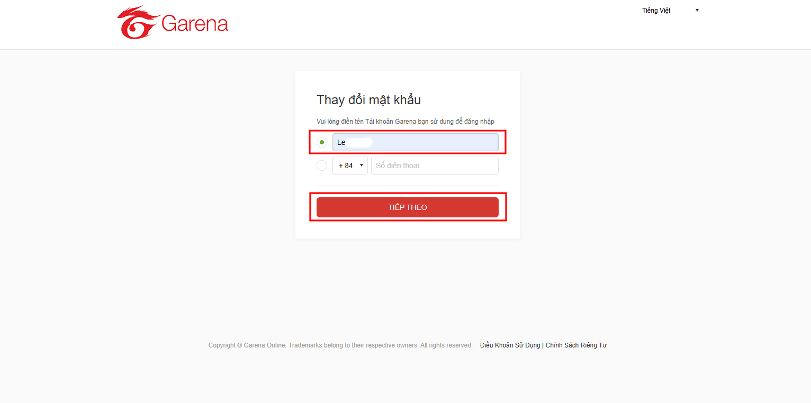The image size is (811, 403).
Task: Select the phone number radio button
Action: (322, 166)
